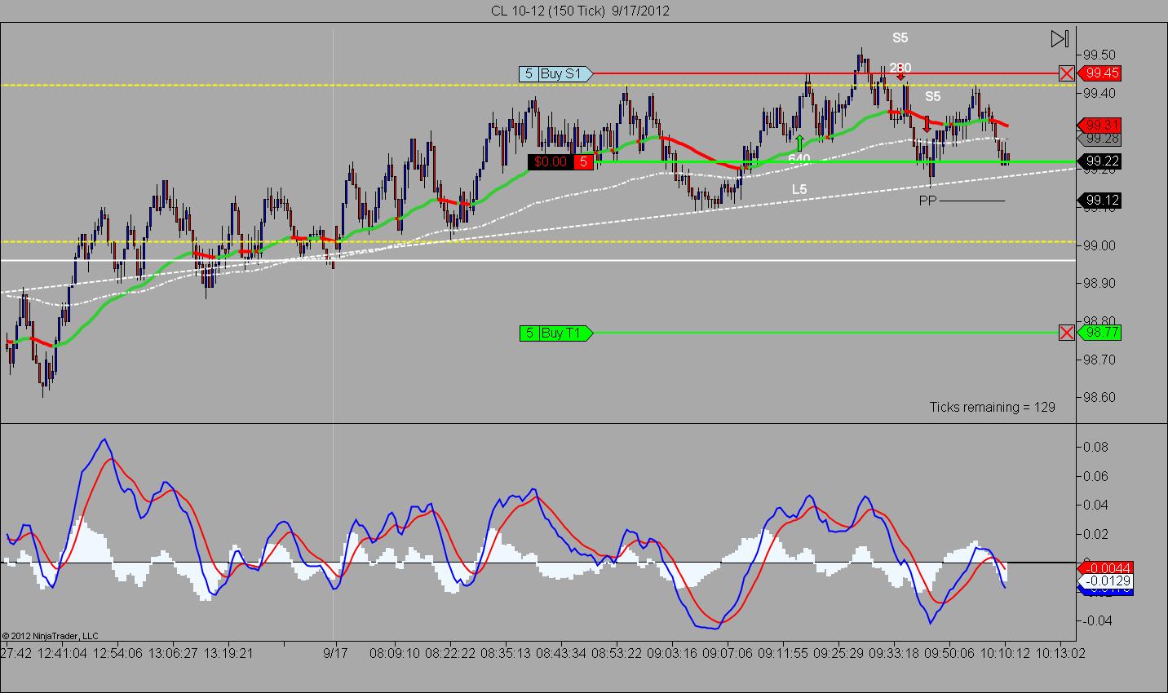The width and height of the screenshot is (1168, 693).
Task: Click the 99.45 red price marker
Action: tap(1099, 73)
